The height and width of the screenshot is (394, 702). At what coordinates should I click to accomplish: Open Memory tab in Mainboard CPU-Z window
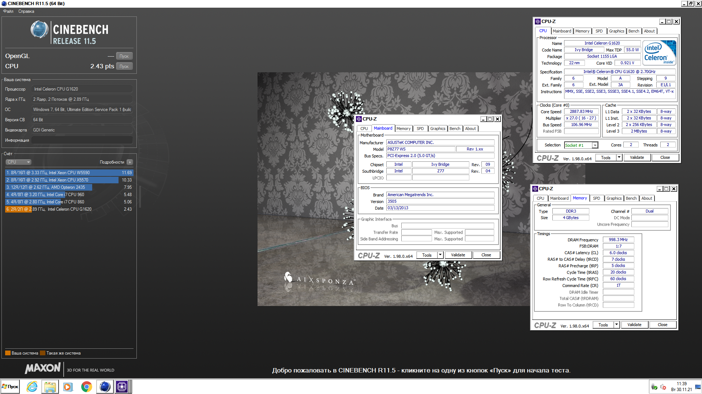tap(403, 129)
